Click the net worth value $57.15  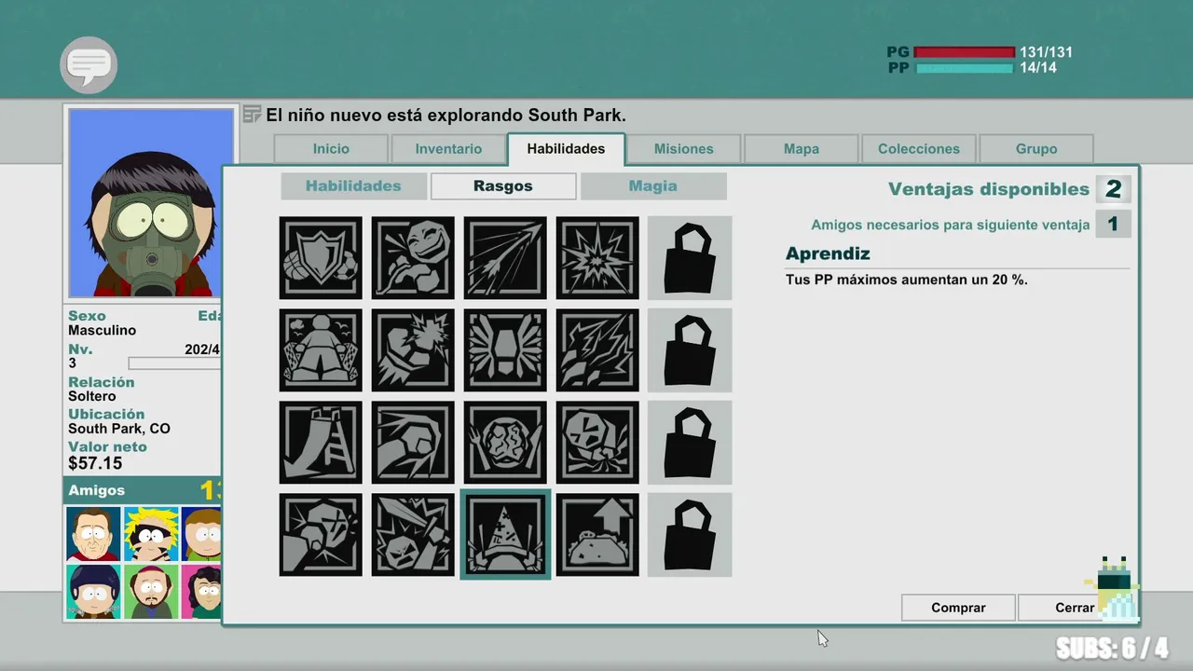(x=95, y=463)
